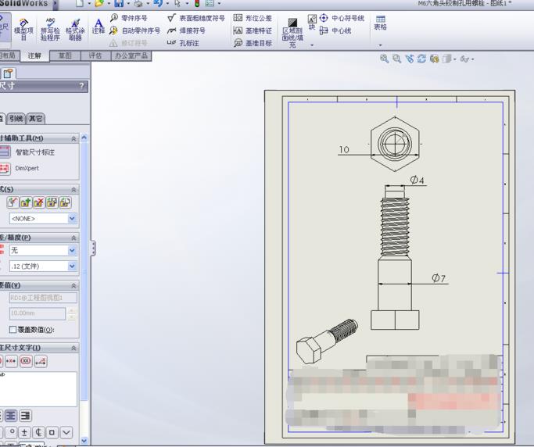Click the Rotate view icon
Image resolution: width=534 pixels, height=447 pixels.
coord(421,59)
